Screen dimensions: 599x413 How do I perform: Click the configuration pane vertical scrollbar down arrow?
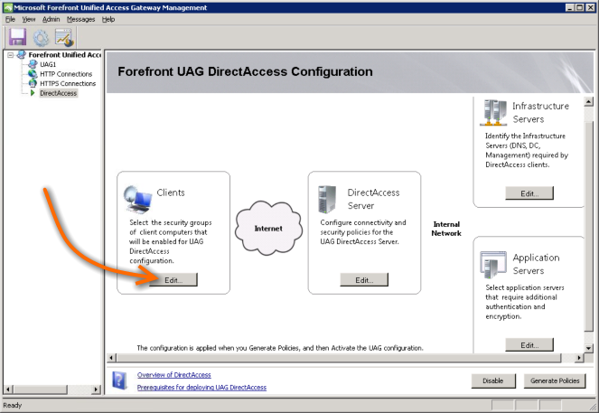click(589, 348)
